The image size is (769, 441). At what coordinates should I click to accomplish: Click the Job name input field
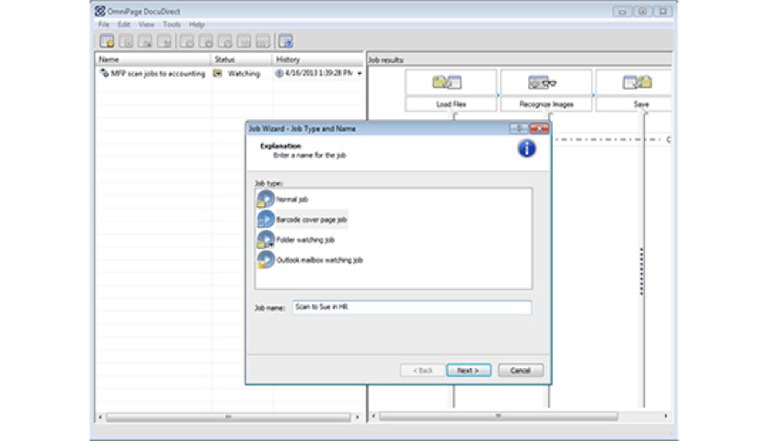[x=412, y=307]
